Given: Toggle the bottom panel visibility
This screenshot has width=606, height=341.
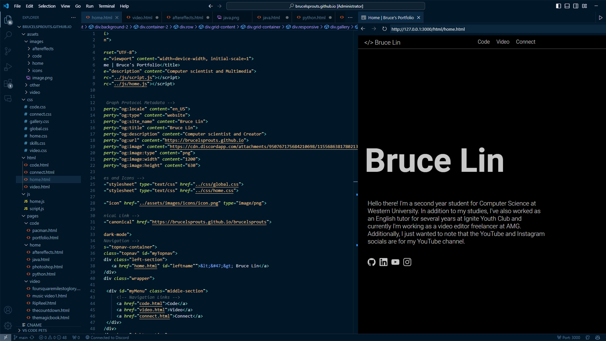Looking at the screenshot, I should [x=567, y=6].
